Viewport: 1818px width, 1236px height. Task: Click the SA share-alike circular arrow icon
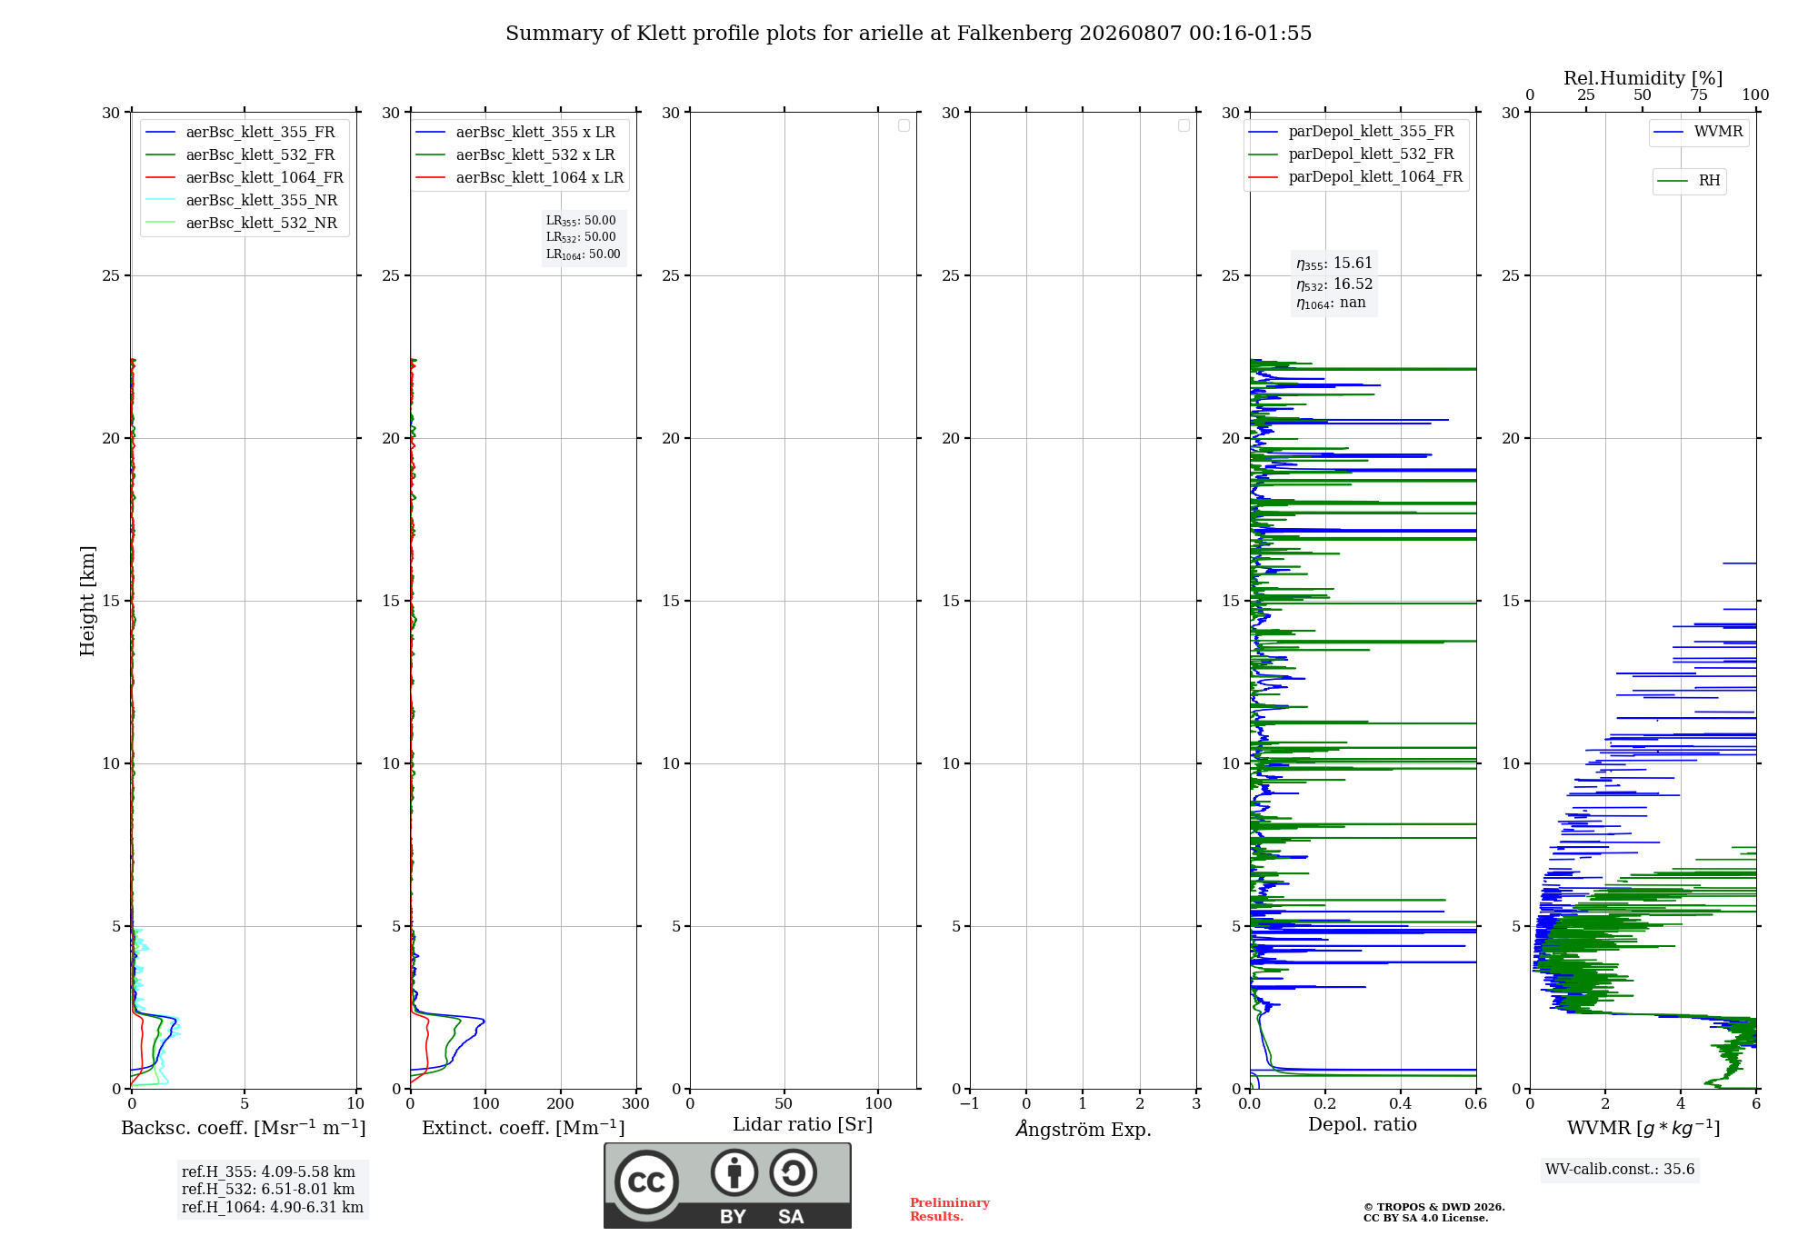point(793,1172)
